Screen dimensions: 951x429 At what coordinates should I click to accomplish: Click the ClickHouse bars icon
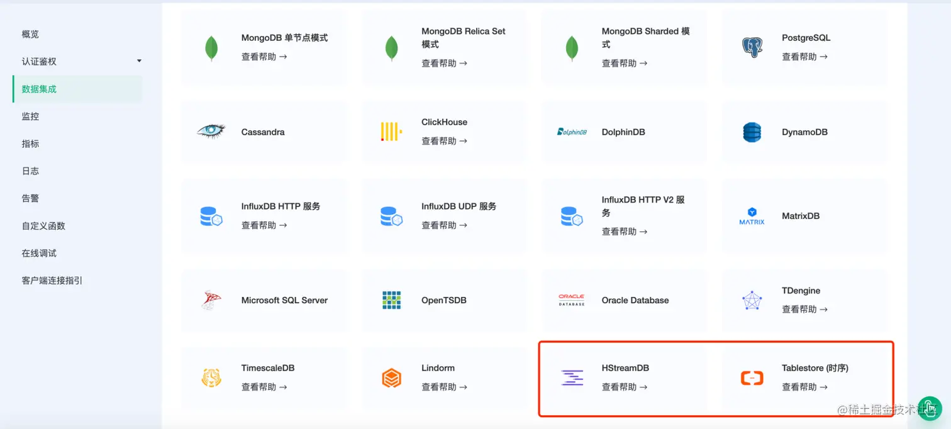pos(391,131)
